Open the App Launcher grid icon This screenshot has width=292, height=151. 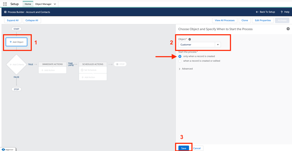tap(5, 4)
